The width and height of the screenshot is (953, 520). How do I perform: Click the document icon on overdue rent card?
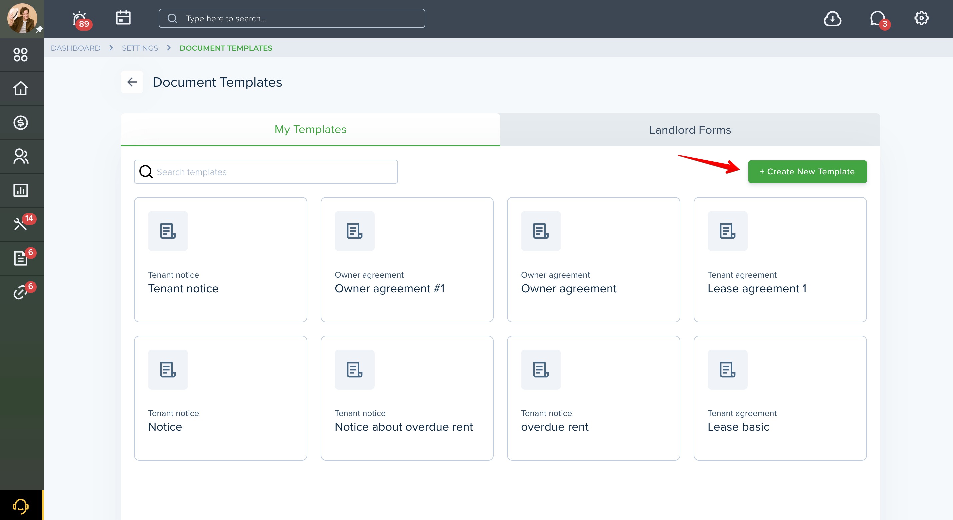click(x=541, y=370)
